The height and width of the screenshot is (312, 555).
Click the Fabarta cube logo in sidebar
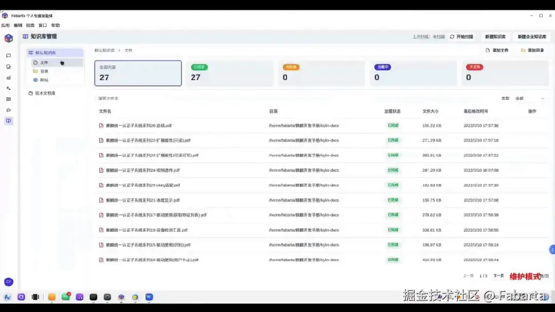pyautogui.click(x=9, y=38)
